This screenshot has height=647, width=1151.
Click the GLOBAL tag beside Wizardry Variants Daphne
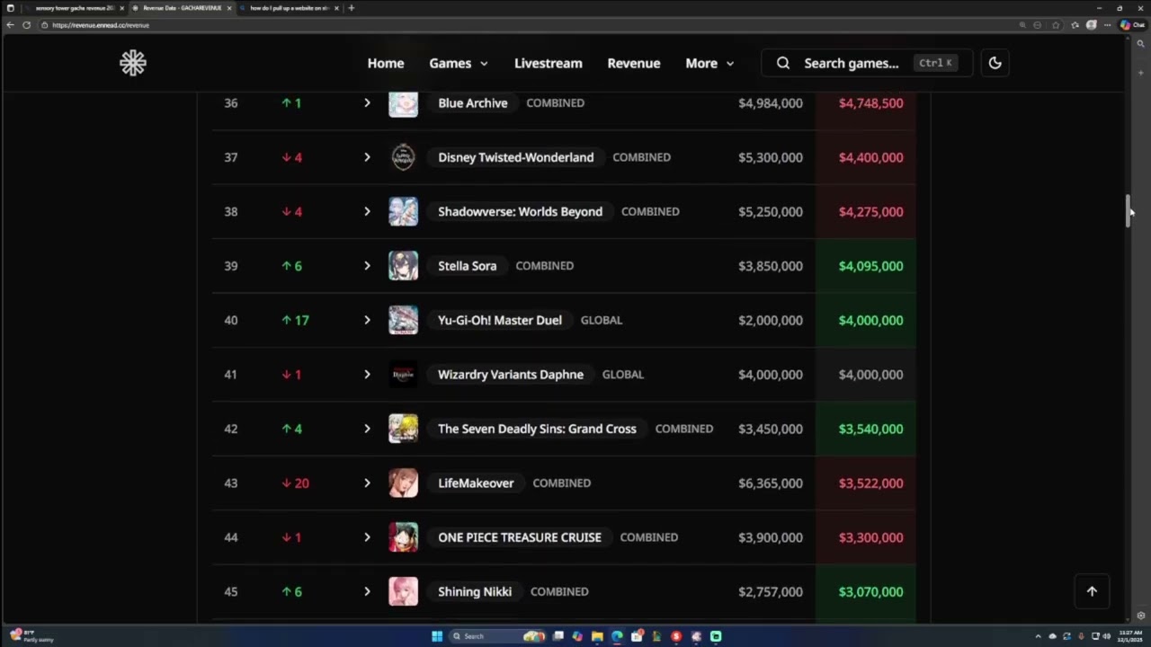[x=623, y=375]
